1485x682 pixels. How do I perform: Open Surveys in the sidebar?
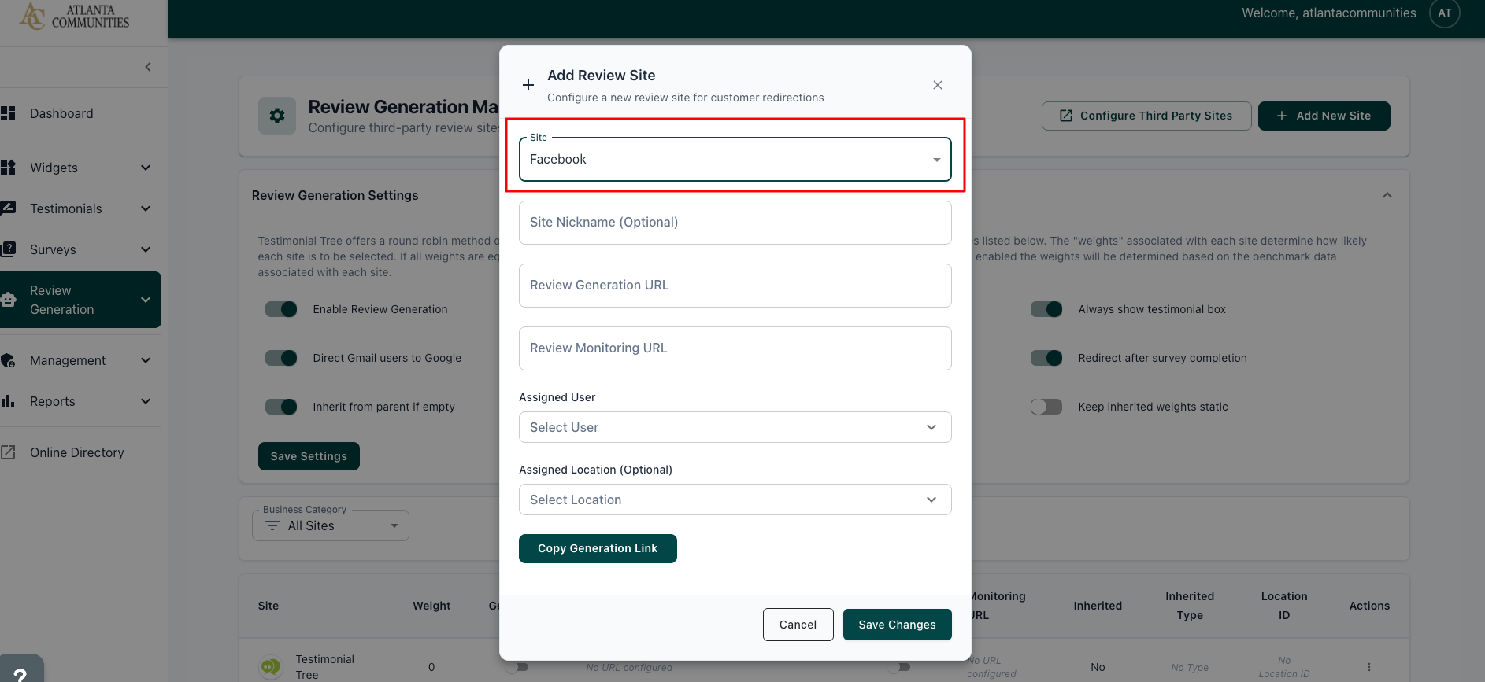click(x=53, y=249)
